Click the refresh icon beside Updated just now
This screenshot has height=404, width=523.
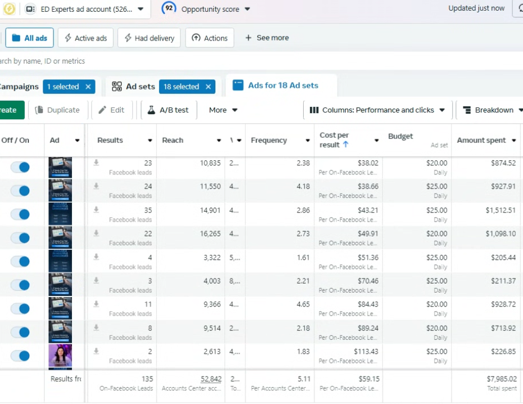coord(518,8)
